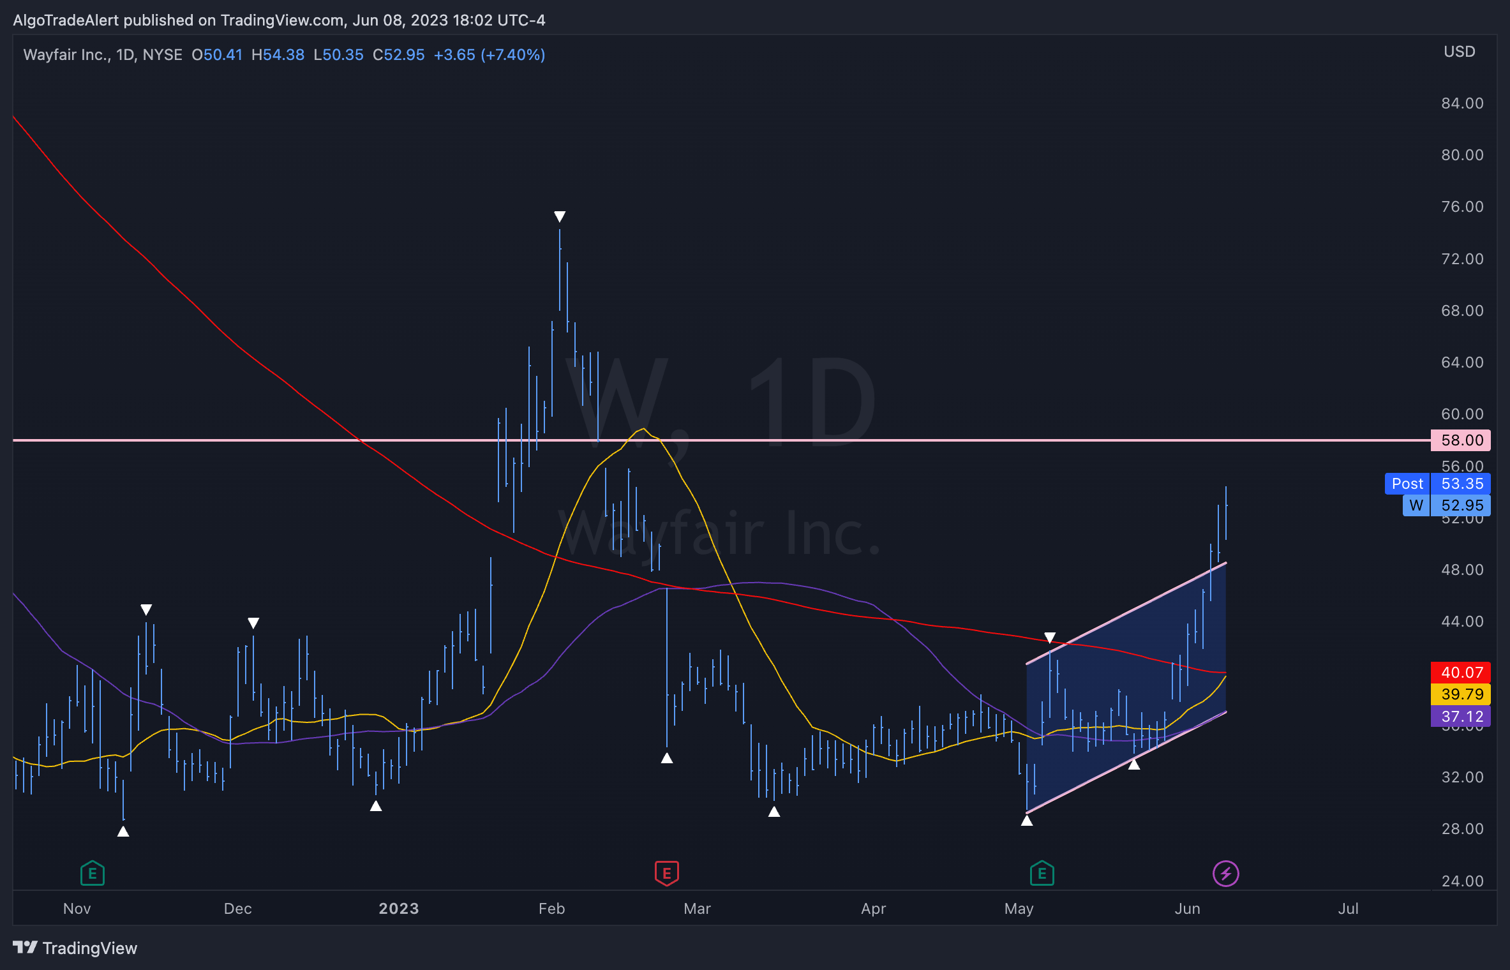Click the down-triangle pivot marker above the February peak
Image resolution: width=1510 pixels, height=970 pixels.
point(560,217)
